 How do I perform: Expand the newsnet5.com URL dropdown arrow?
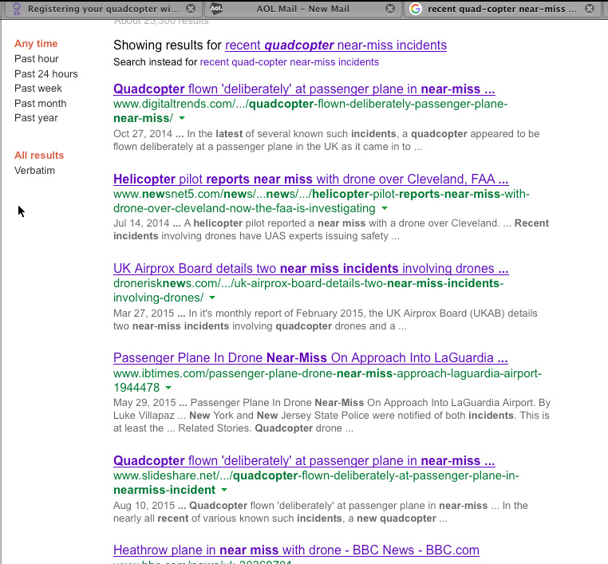[x=385, y=208]
